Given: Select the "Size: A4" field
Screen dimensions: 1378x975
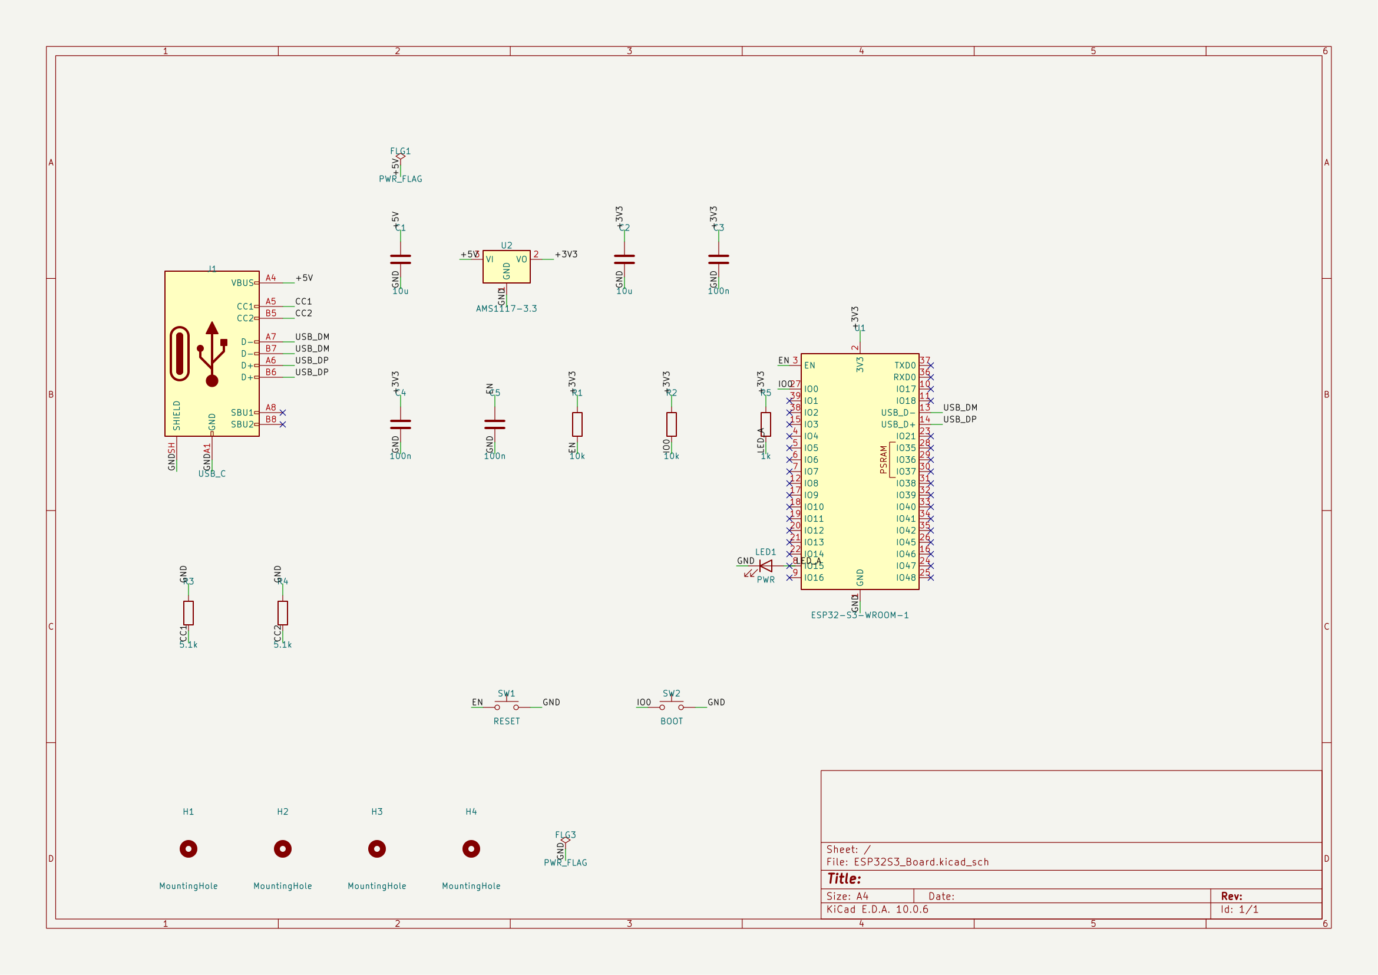Looking at the screenshot, I should tap(847, 897).
